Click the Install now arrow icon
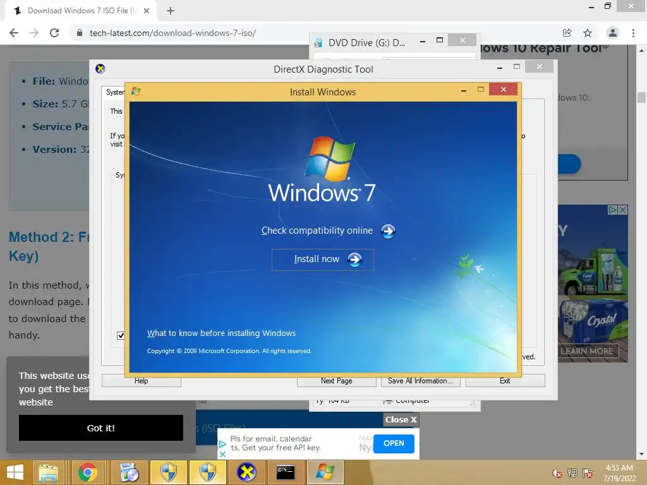Screen dimensions: 647x485 (x=355, y=260)
